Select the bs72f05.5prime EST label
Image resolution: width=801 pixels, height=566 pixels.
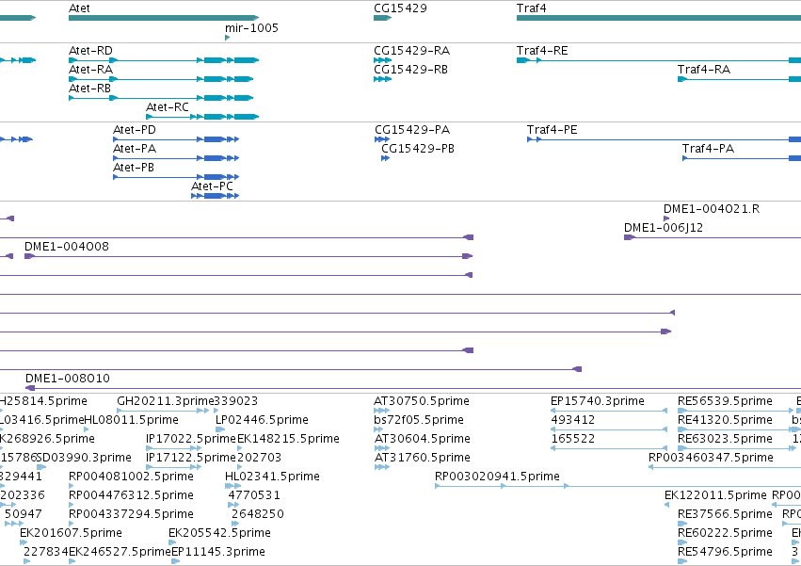(419, 420)
